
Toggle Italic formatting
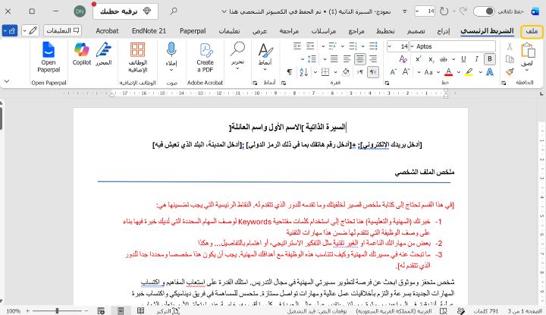[476, 59]
